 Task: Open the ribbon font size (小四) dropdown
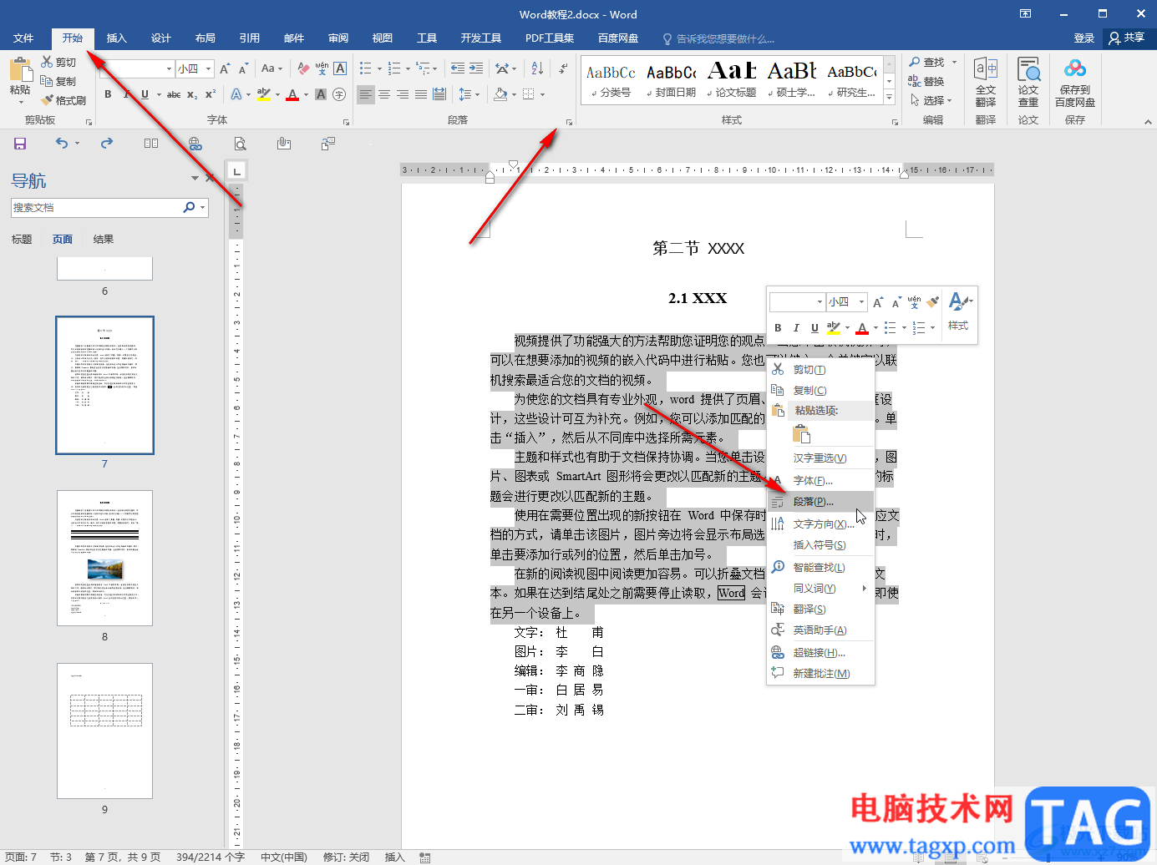pyautogui.click(x=209, y=68)
